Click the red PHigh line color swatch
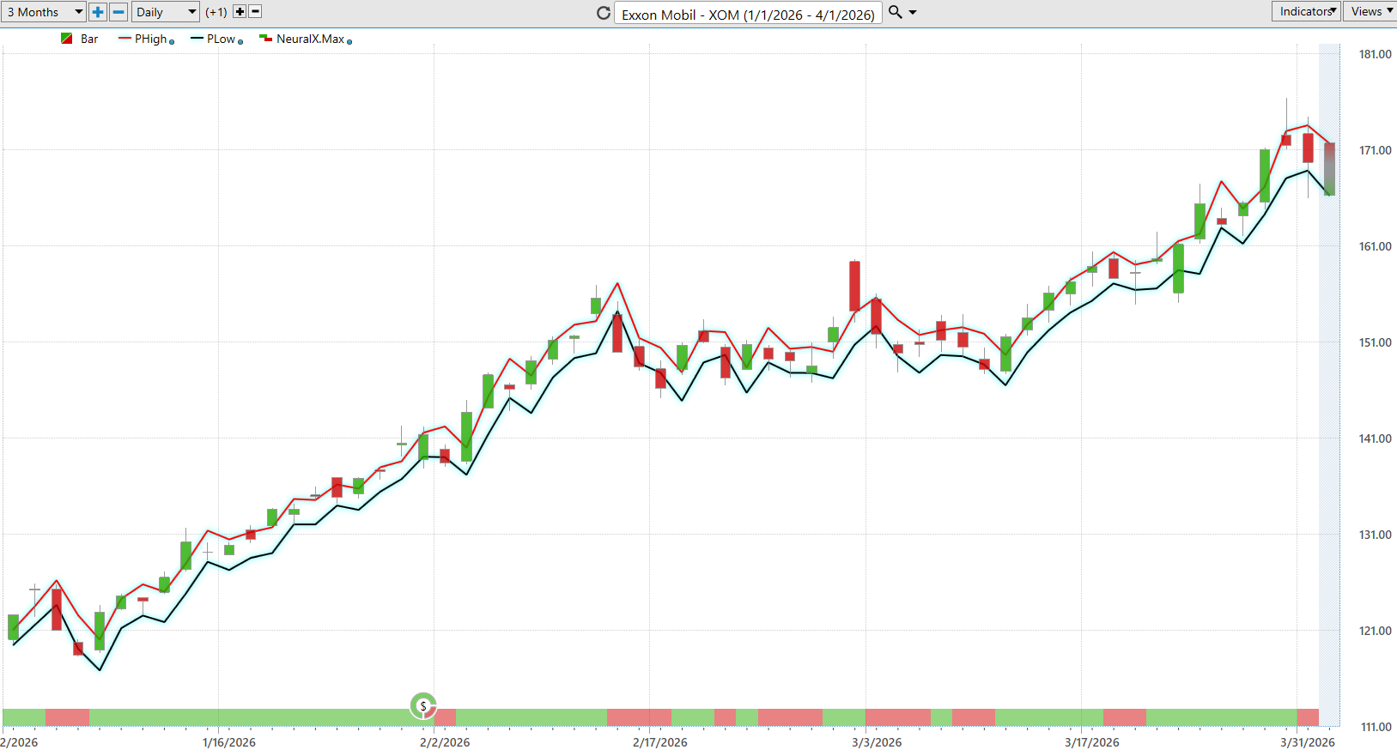The image size is (1397, 756). coord(125,39)
